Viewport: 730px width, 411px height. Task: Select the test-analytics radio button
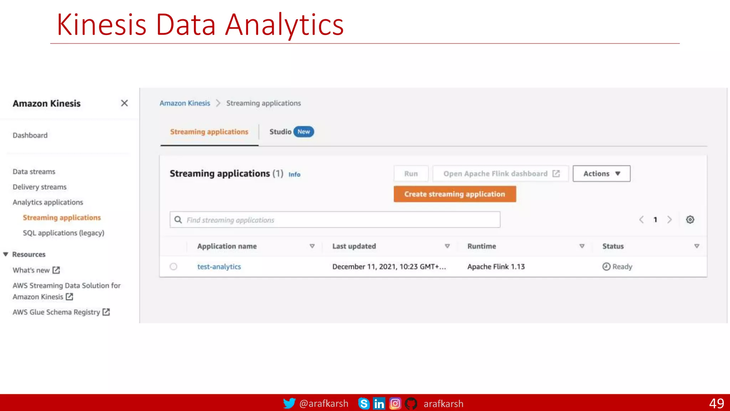click(174, 267)
